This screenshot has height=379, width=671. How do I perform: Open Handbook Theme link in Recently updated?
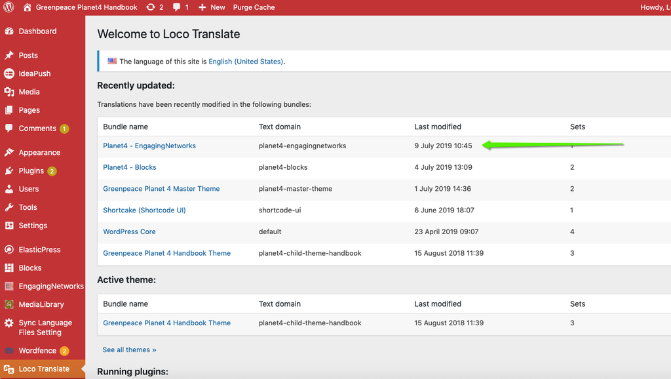point(167,253)
